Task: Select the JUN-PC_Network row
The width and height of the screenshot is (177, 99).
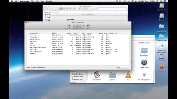Action: click(78, 39)
